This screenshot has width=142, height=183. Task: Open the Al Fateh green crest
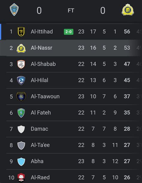click(21, 113)
